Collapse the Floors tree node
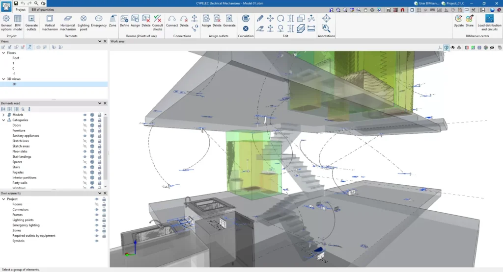The height and width of the screenshot is (272, 503). click(x=3, y=52)
